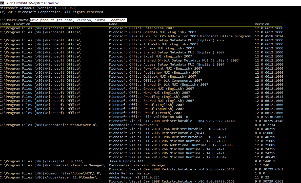
Task: Click 'Visual C++ 2005 Redistributable (x64)' name
Action: pyautogui.click(x=156, y=133)
